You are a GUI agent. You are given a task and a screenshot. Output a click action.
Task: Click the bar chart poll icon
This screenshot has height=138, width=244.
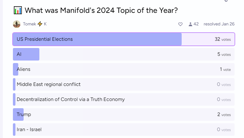coord(18,10)
